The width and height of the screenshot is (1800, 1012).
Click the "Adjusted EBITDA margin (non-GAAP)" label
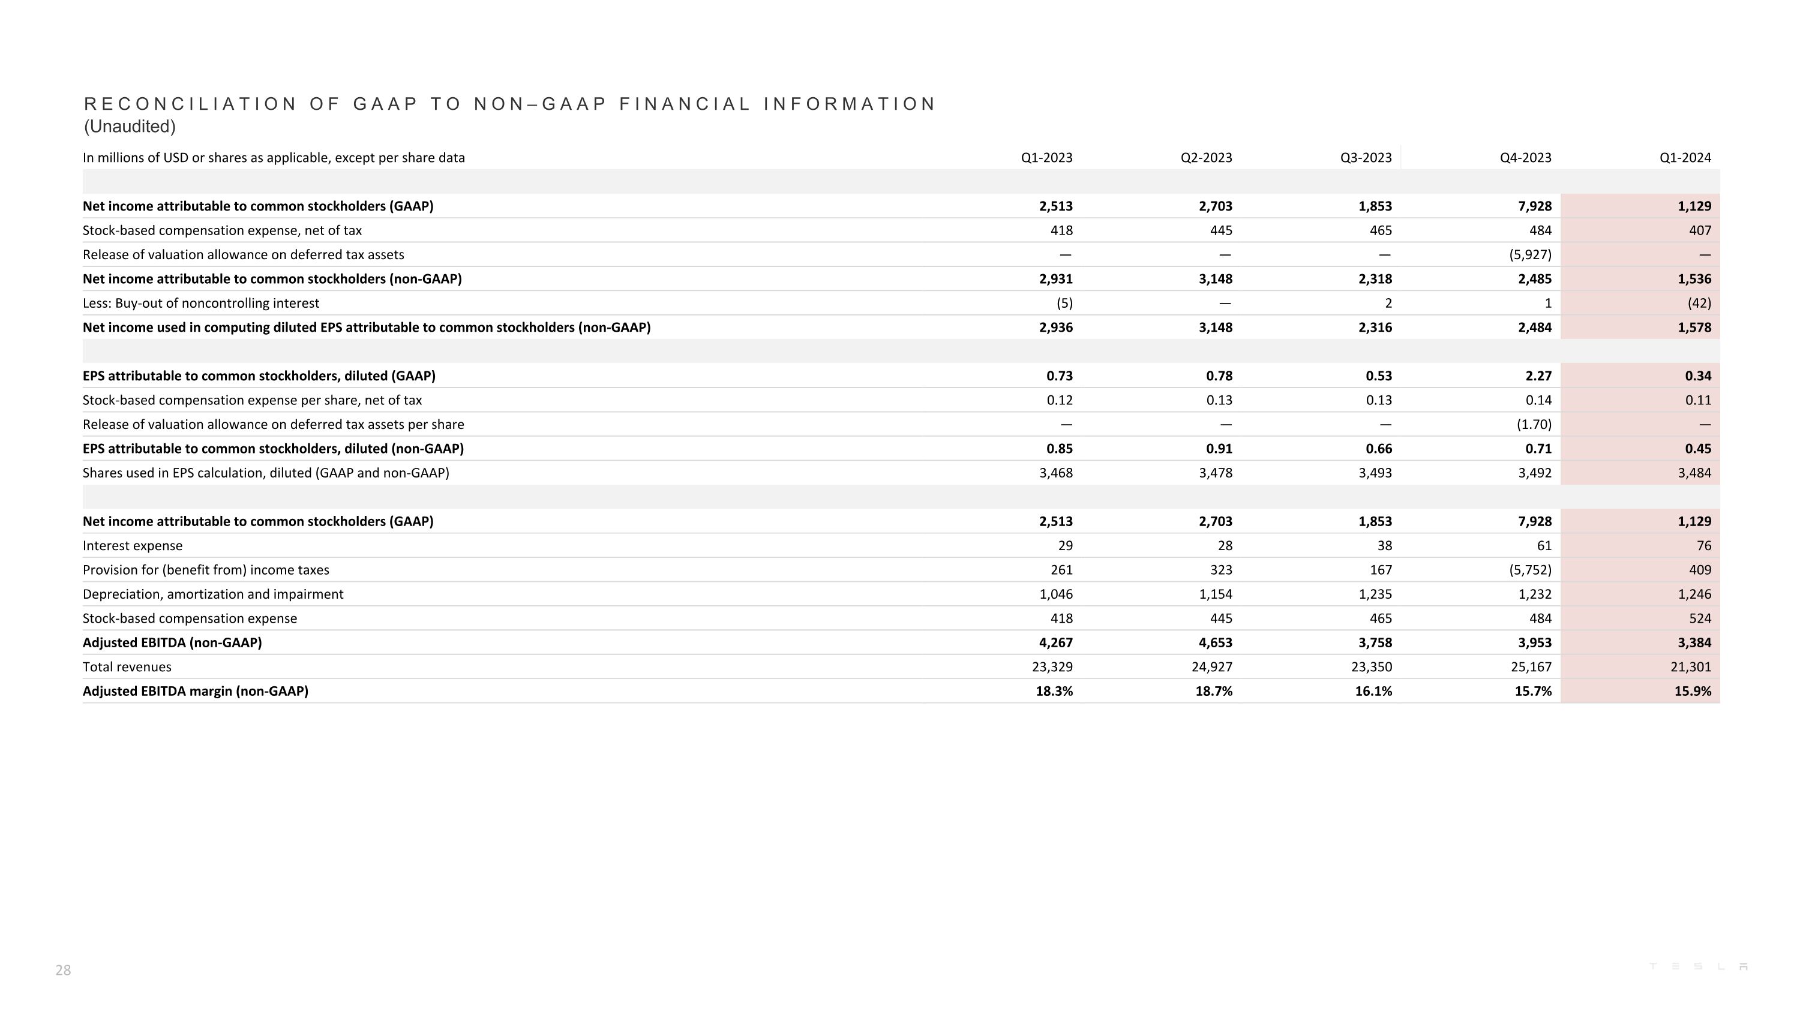tap(195, 692)
